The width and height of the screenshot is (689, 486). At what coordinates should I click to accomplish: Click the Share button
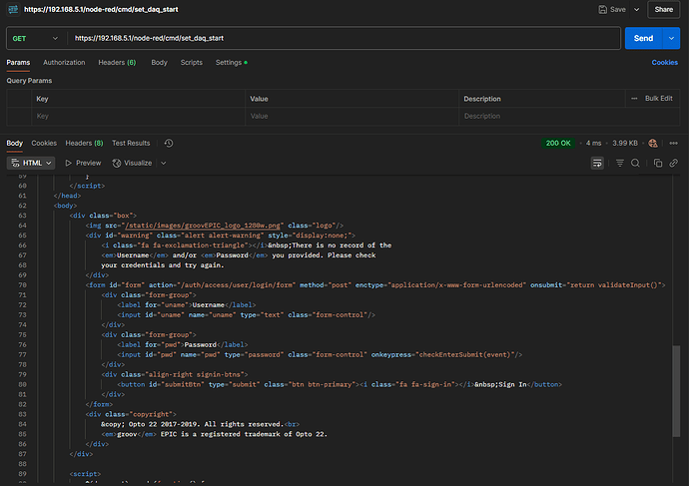tap(663, 9)
